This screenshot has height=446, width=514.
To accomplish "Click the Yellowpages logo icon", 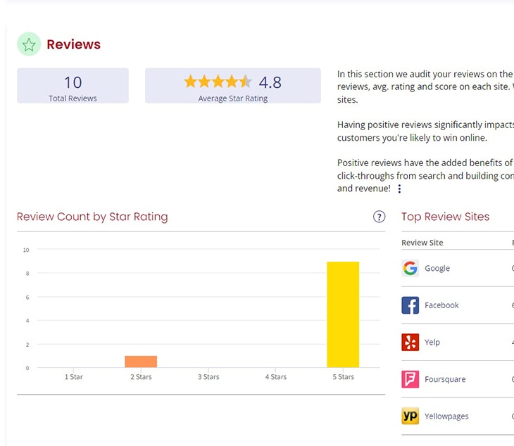I will click(410, 416).
